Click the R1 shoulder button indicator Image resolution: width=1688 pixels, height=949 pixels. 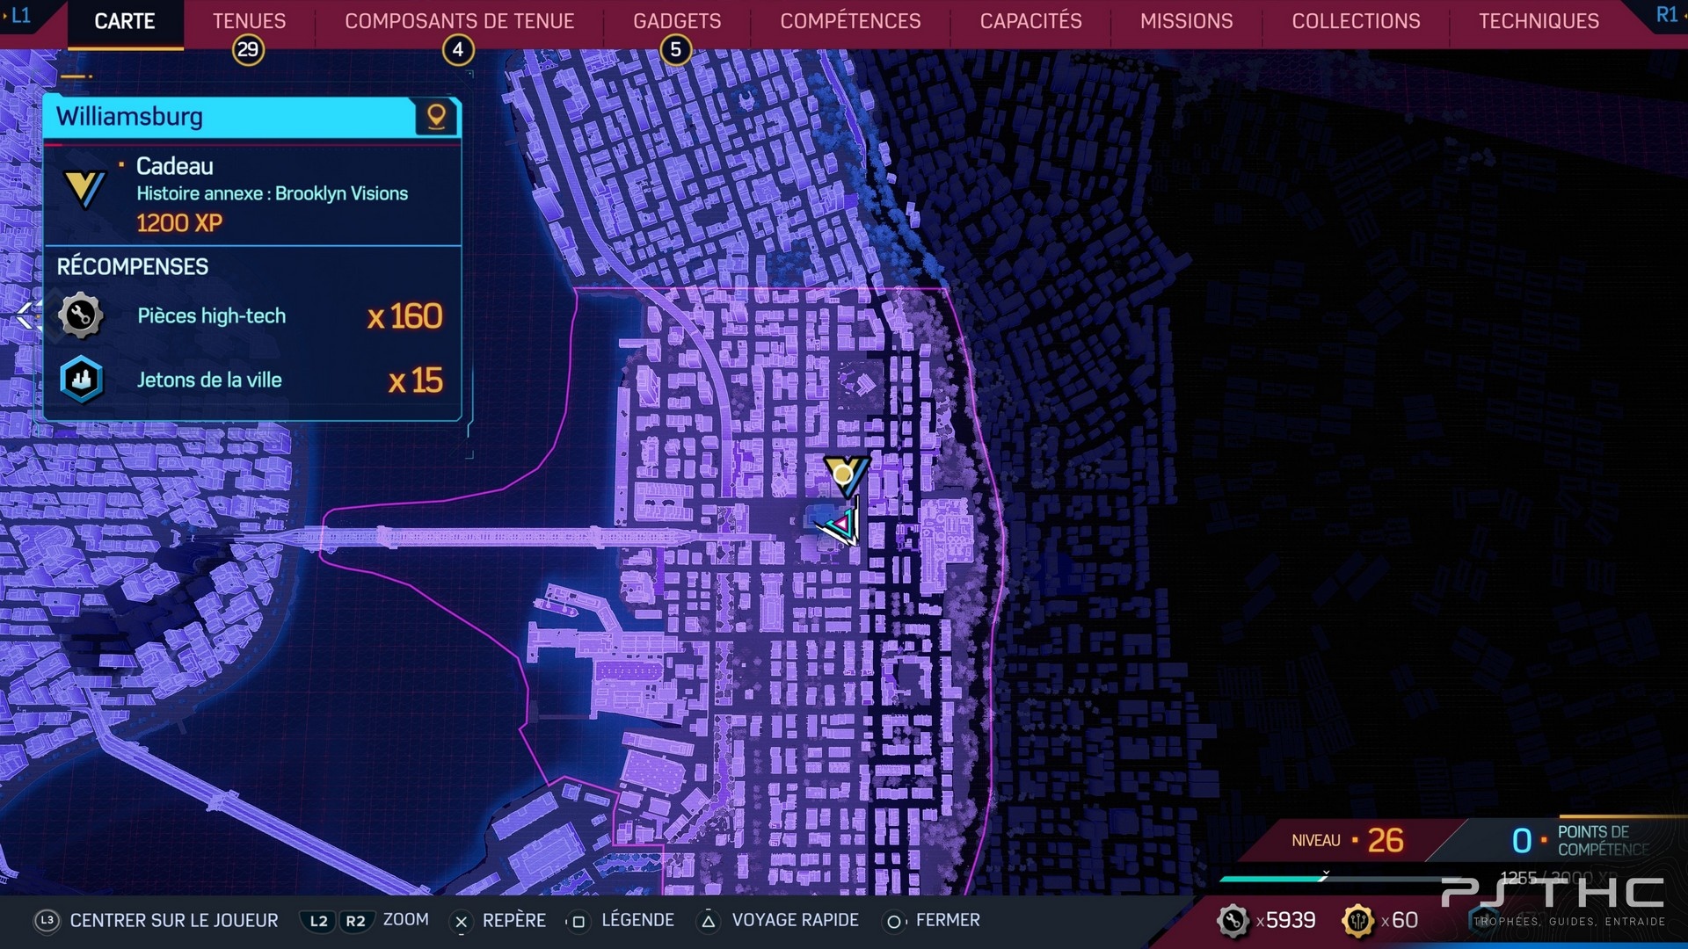[1666, 15]
